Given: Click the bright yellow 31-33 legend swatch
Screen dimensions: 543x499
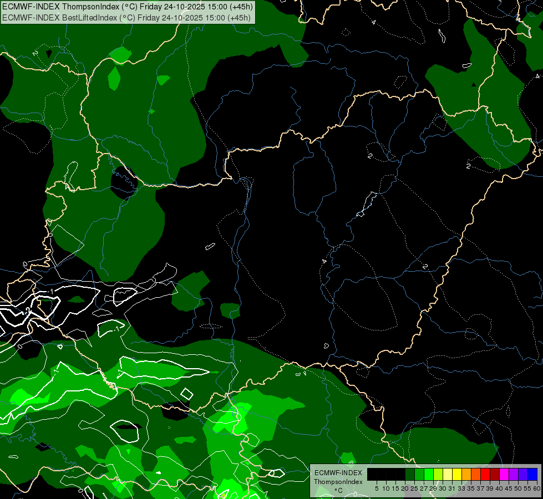Looking at the screenshot, I should point(457,474).
